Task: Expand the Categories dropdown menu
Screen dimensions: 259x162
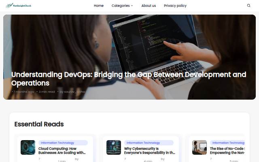Action: point(122,6)
